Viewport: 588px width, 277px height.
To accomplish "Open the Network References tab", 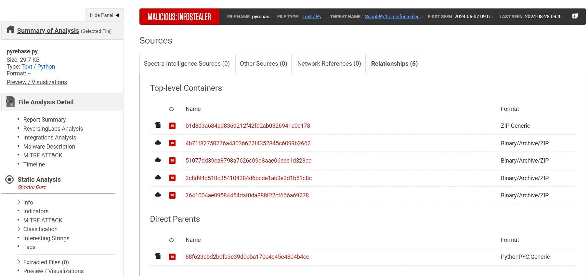I will [x=329, y=64].
